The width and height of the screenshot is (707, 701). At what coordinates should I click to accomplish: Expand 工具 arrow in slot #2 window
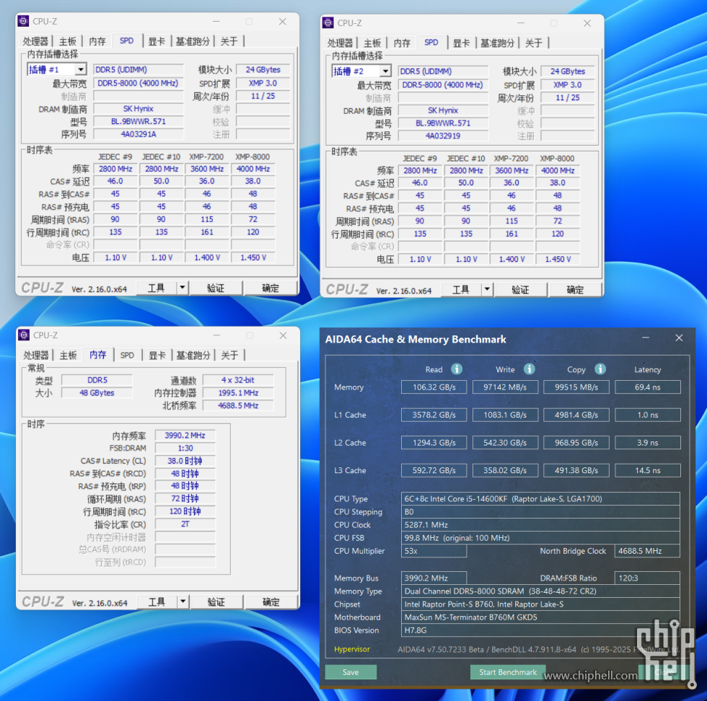click(x=487, y=289)
